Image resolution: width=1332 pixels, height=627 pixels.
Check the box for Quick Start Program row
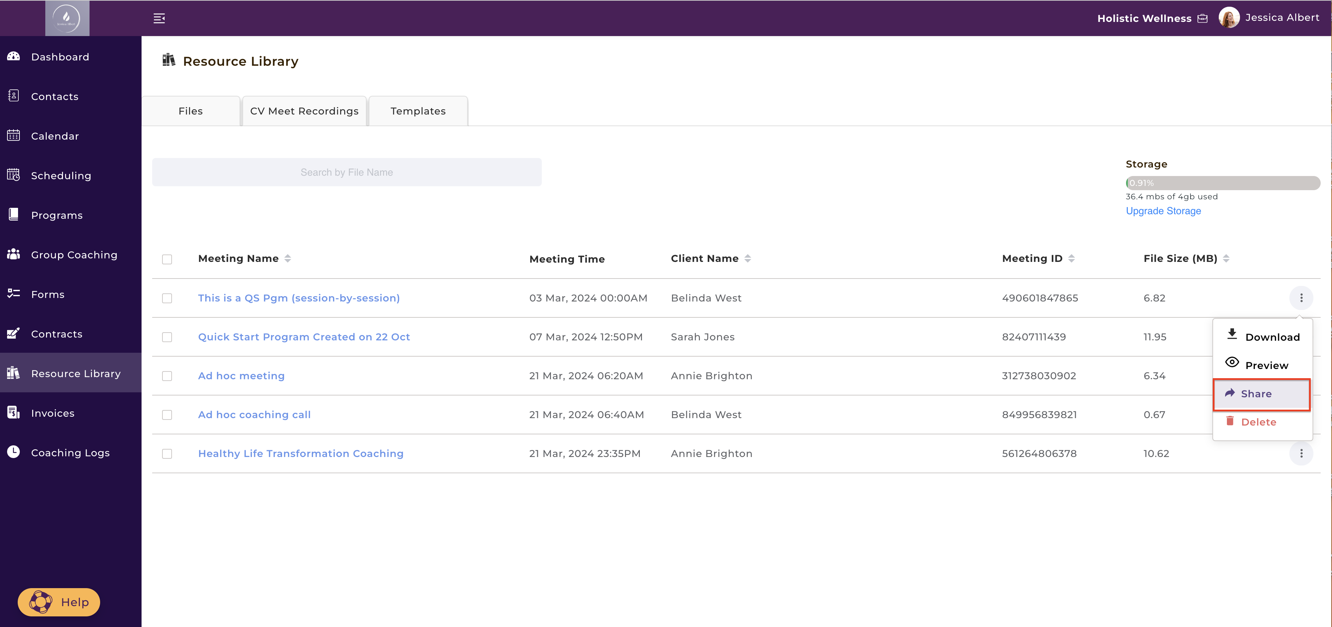click(167, 337)
